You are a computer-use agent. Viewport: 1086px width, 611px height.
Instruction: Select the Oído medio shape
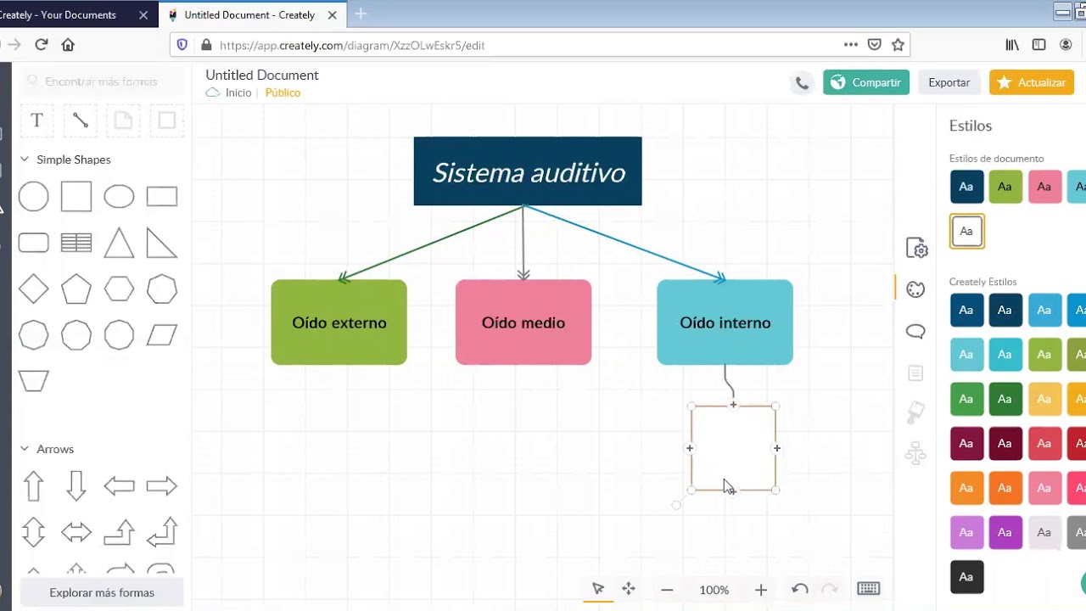point(523,322)
